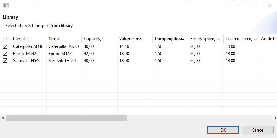Click the Empty speed column header
Viewport: 277px width, 138px height.
(x=206, y=39)
